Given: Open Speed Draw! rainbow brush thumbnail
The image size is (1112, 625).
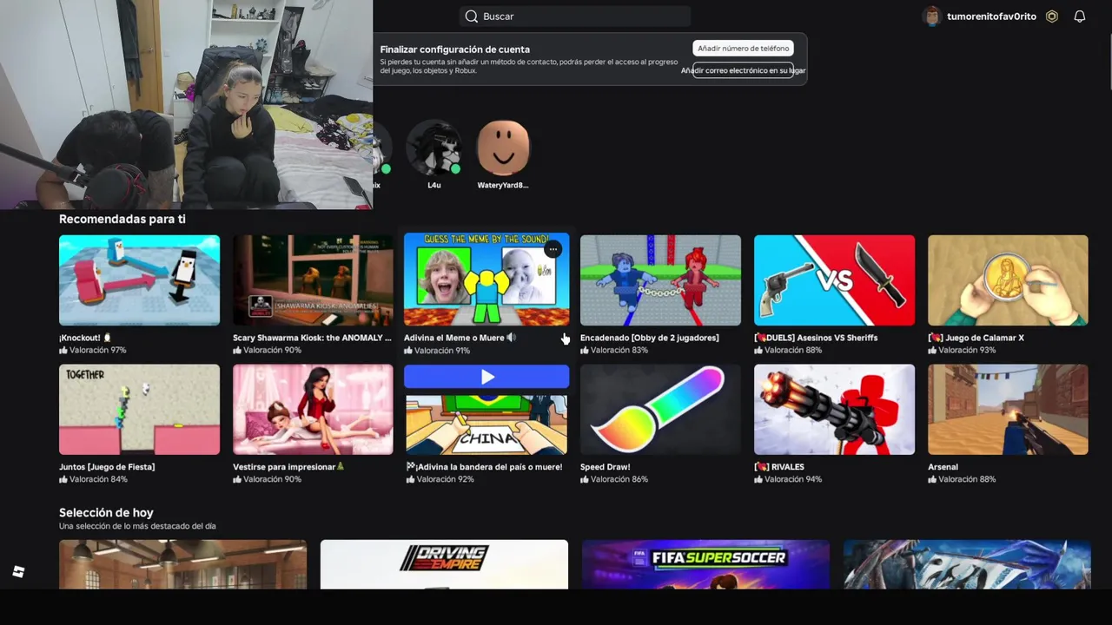Looking at the screenshot, I should [660, 410].
